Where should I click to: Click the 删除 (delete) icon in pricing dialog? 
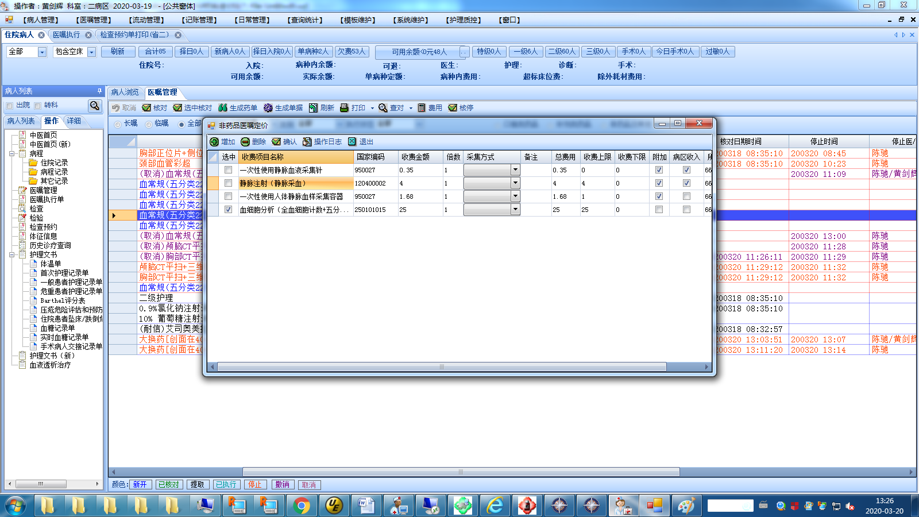(x=245, y=142)
